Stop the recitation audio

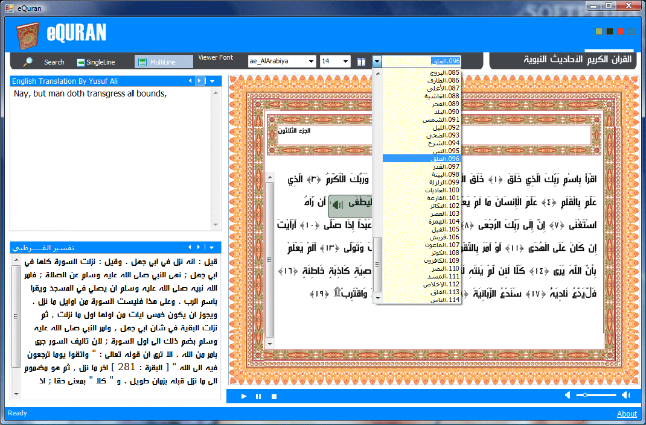[x=274, y=396]
